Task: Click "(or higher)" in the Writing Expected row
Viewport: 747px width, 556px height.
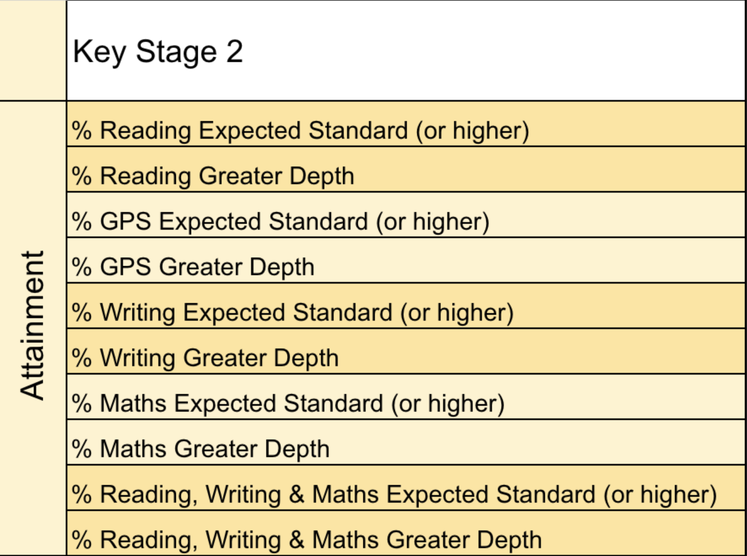Action: tap(457, 312)
